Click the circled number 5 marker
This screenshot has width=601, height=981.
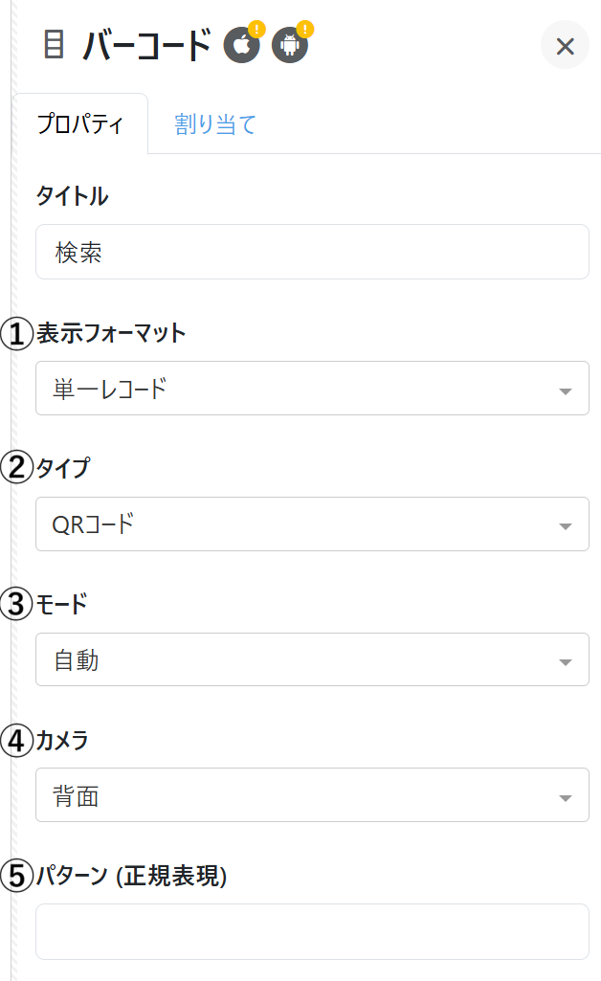17,877
